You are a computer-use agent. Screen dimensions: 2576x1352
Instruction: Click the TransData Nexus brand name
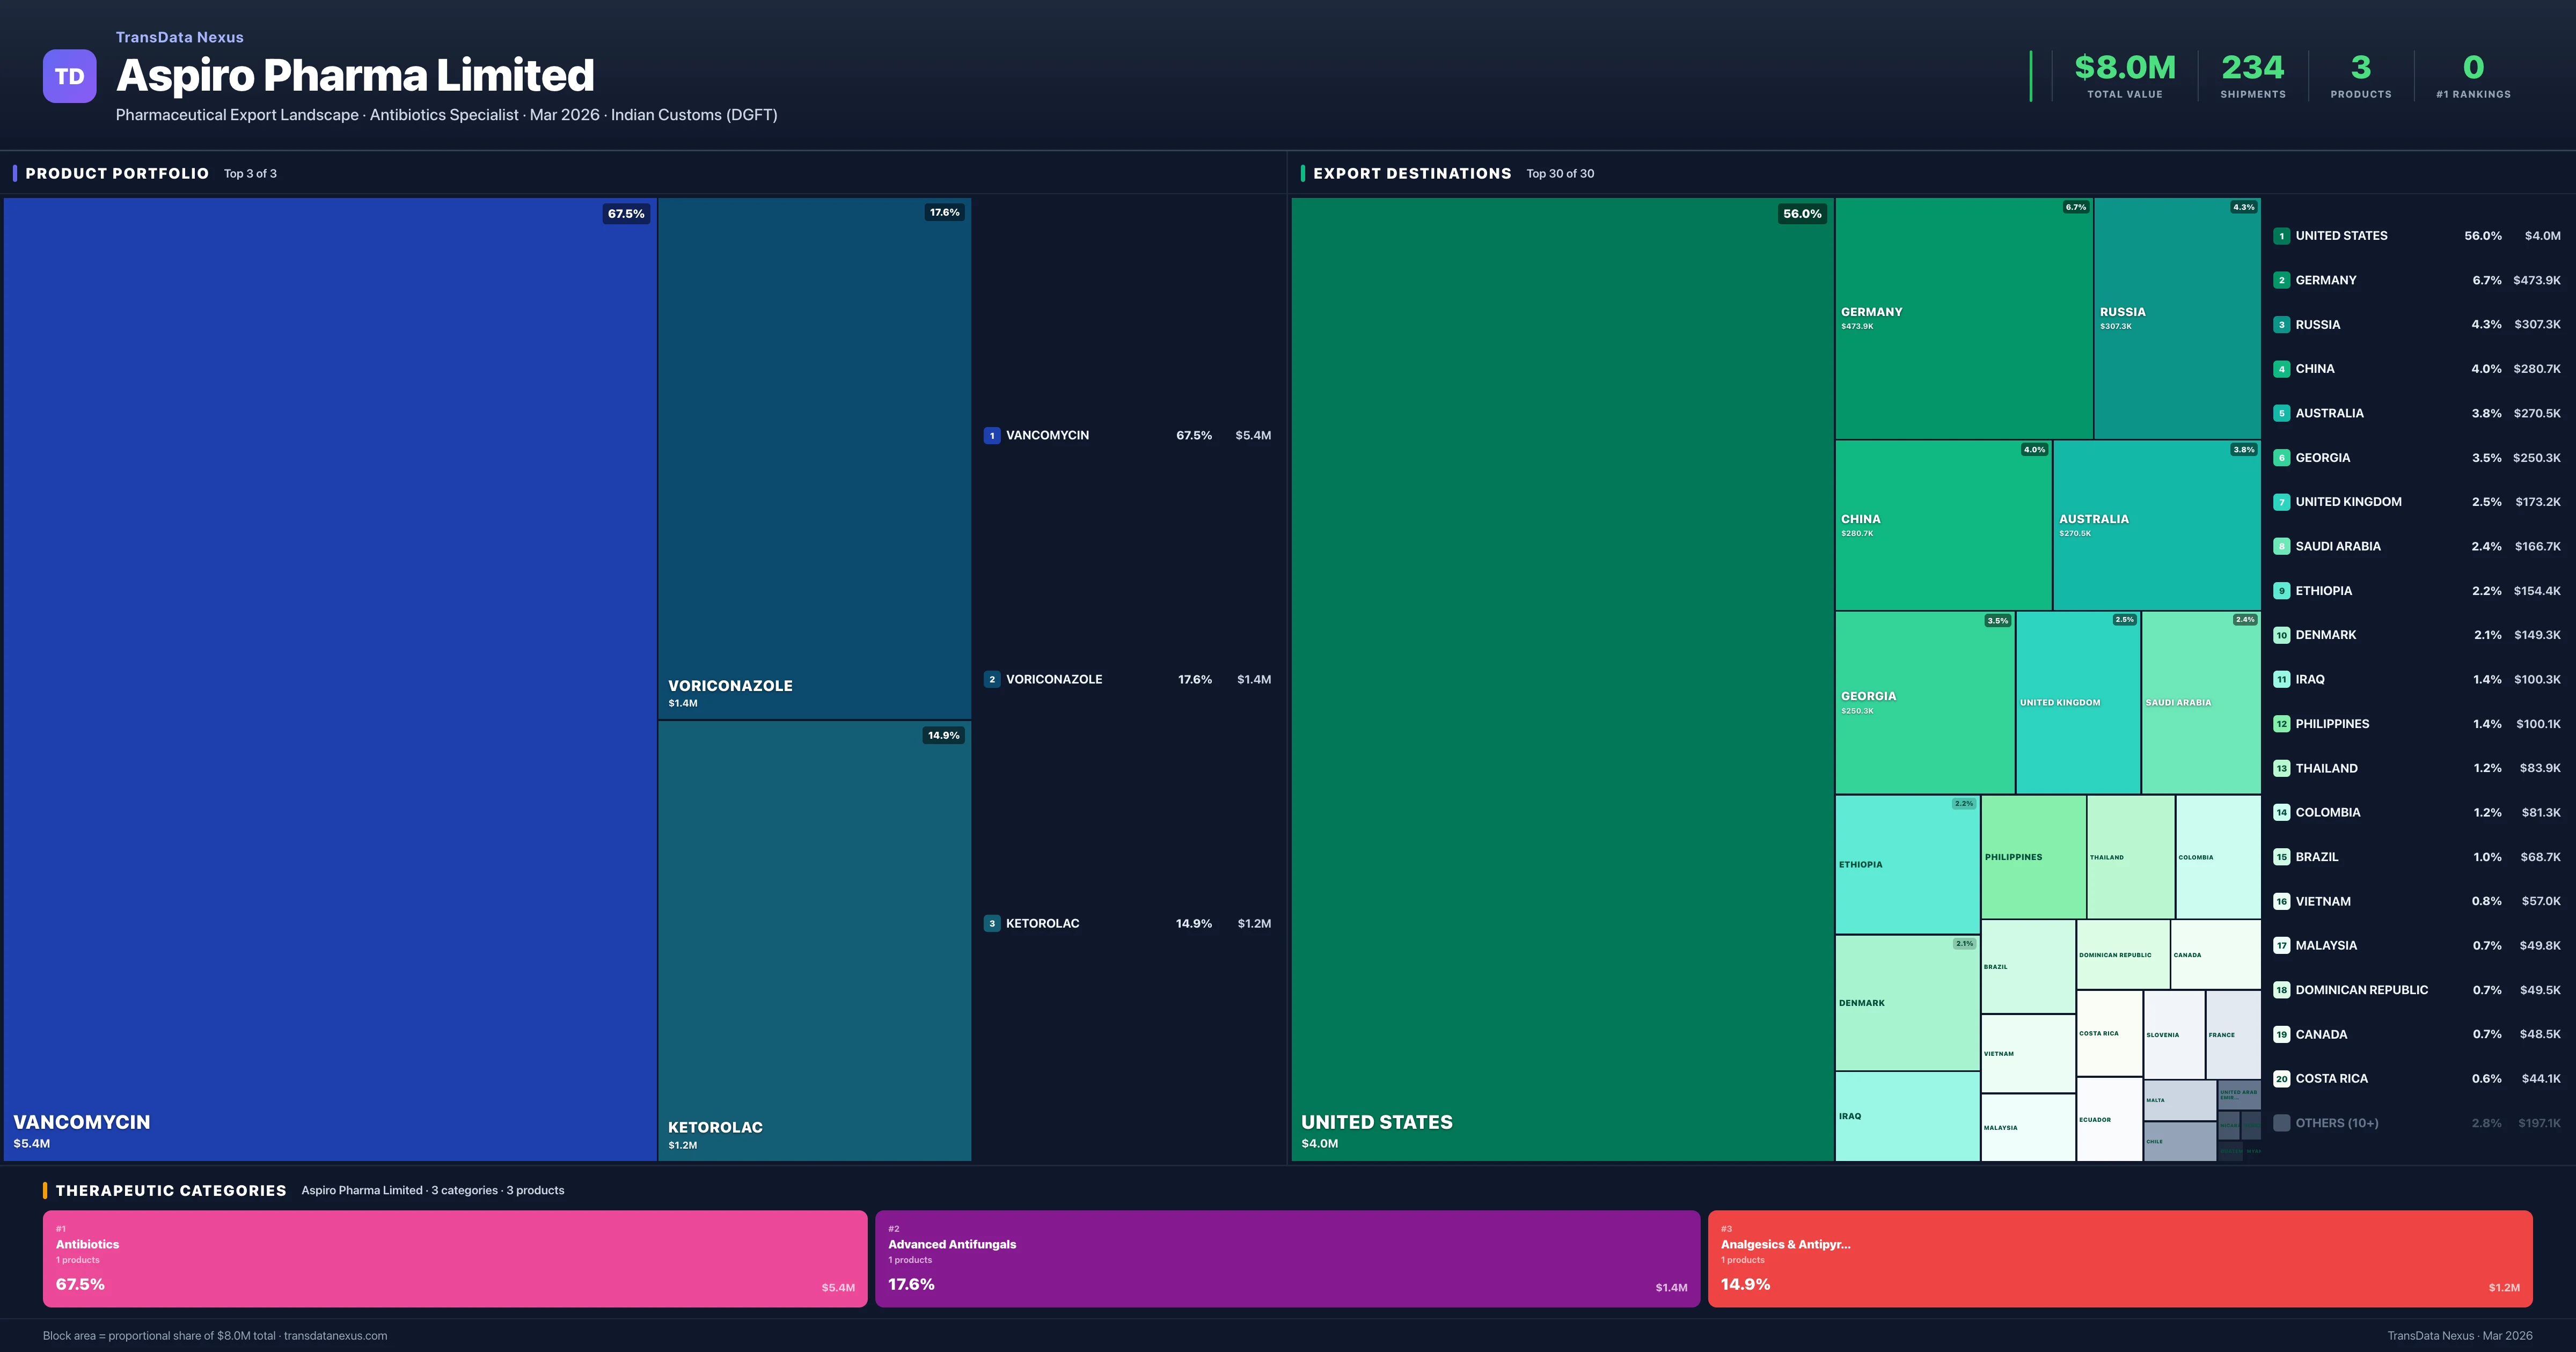pyautogui.click(x=179, y=37)
